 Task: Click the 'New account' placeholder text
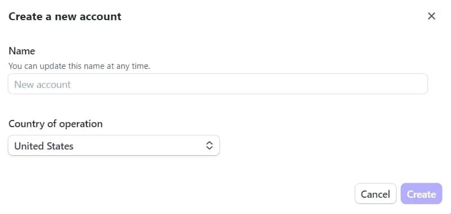click(x=43, y=85)
